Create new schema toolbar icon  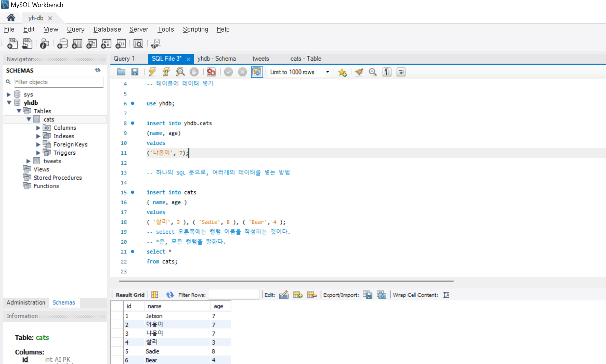point(62,44)
